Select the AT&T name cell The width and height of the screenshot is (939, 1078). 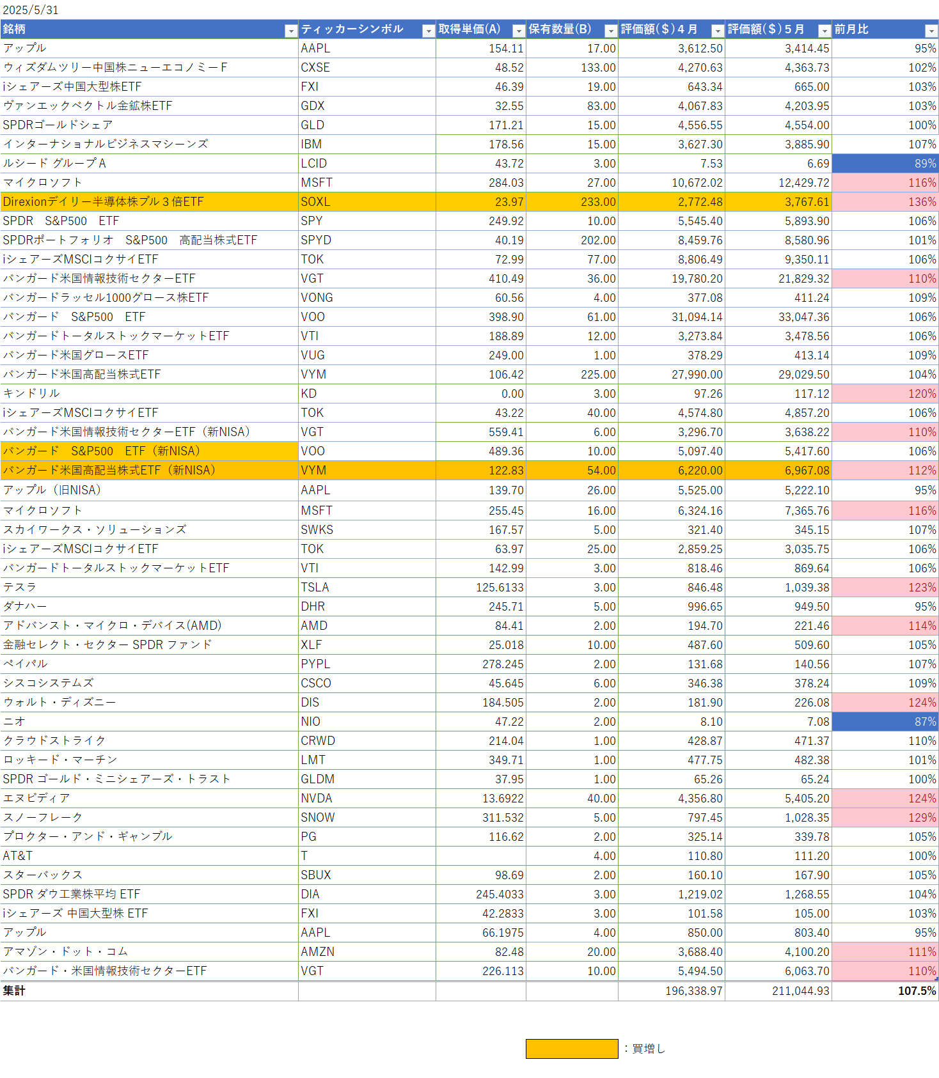click(x=149, y=855)
